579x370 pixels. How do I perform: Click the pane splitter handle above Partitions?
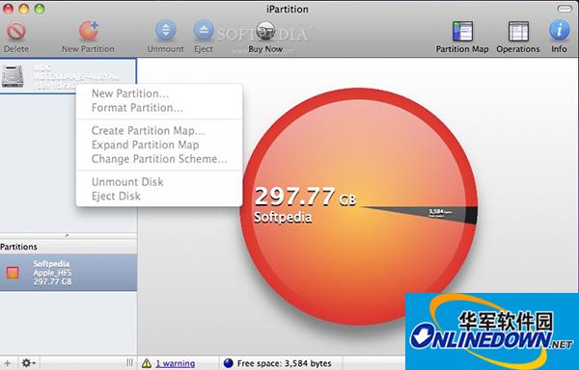click(x=67, y=235)
